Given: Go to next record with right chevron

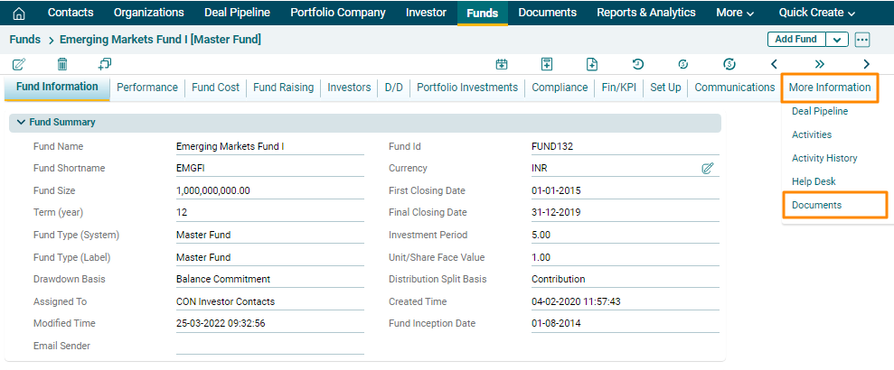Looking at the screenshot, I should tap(867, 64).
